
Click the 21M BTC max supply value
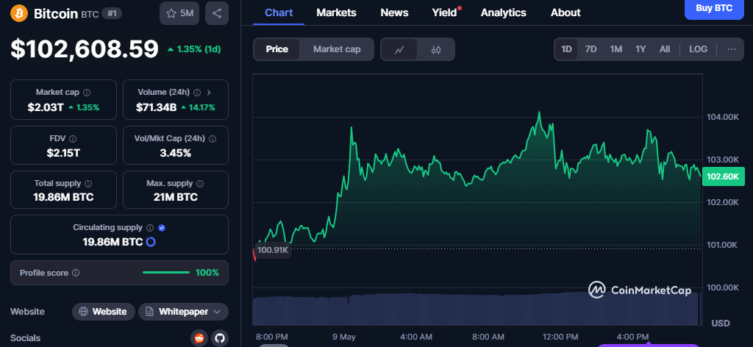coord(176,197)
